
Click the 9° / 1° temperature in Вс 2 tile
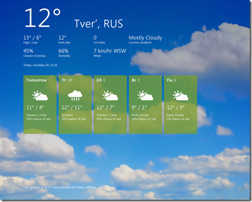(139, 107)
